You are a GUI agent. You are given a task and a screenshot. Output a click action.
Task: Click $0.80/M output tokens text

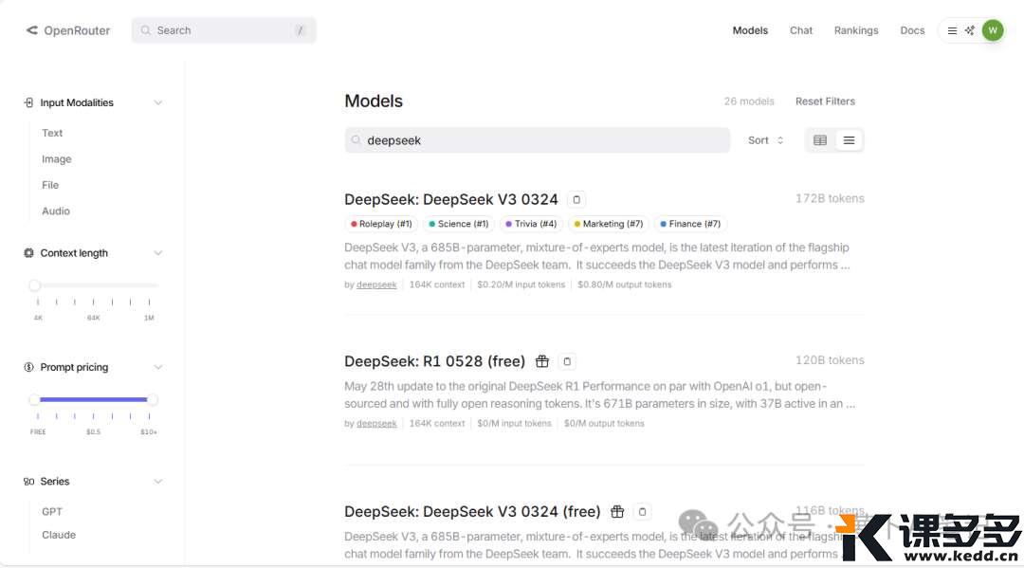pyautogui.click(x=624, y=284)
